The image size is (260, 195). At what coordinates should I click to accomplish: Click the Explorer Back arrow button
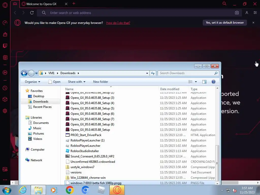pos(24,73)
